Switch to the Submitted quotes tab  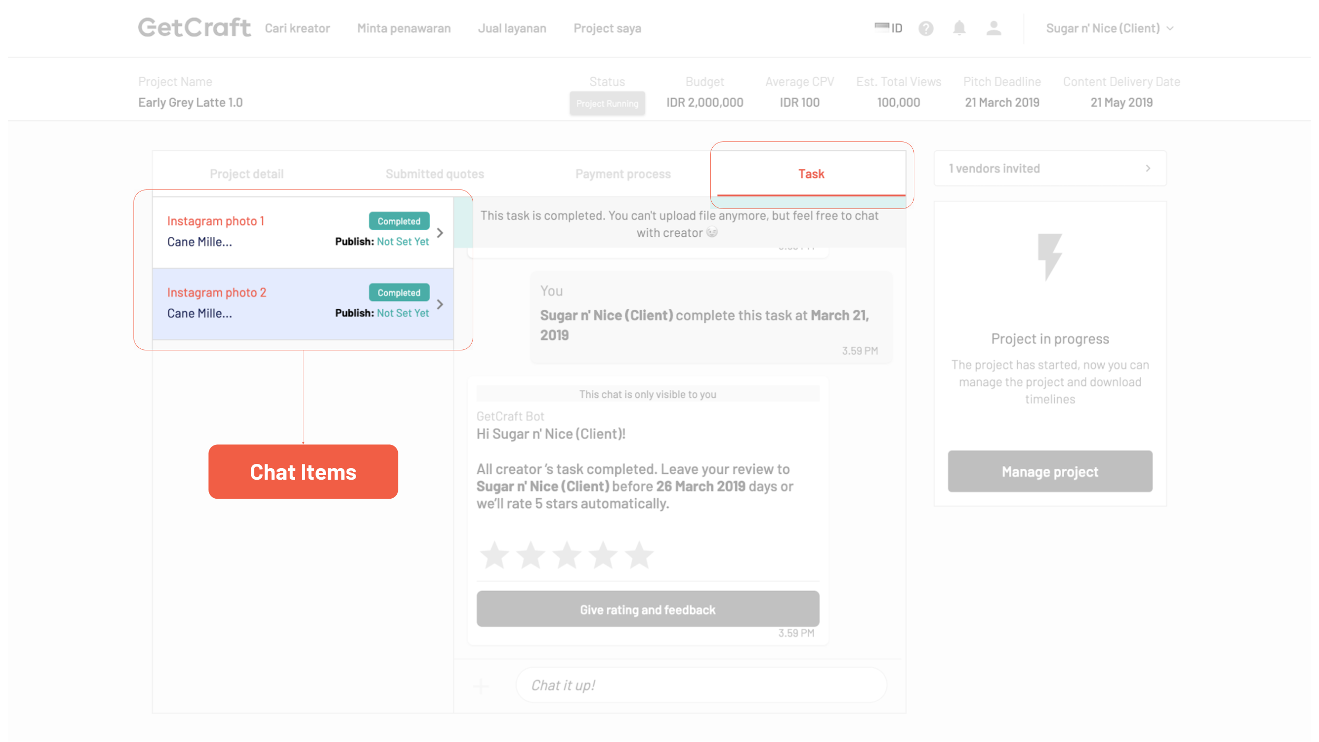pyautogui.click(x=435, y=174)
